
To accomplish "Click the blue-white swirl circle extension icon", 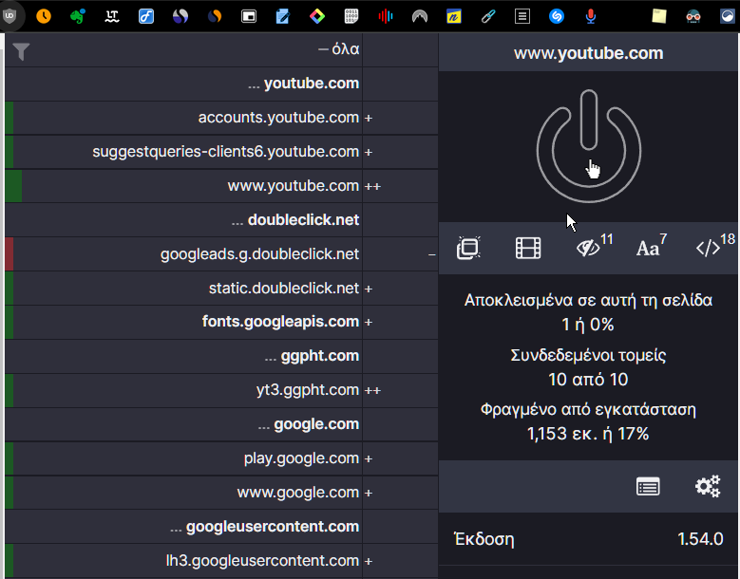I will (x=180, y=16).
